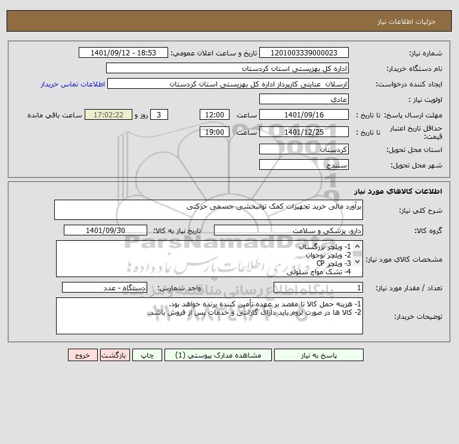The height and width of the screenshot is (444, 459).
Task: Click goods group field 'دارو، پزشکی و سلامت'
Action: point(289,230)
